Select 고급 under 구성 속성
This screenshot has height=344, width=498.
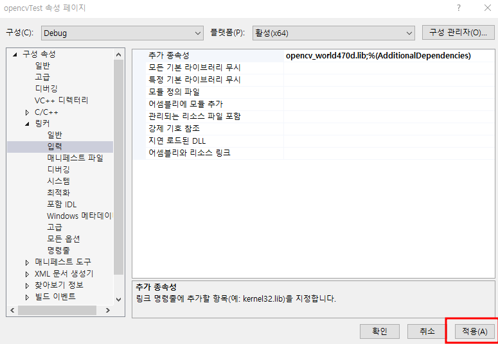point(42,78)
